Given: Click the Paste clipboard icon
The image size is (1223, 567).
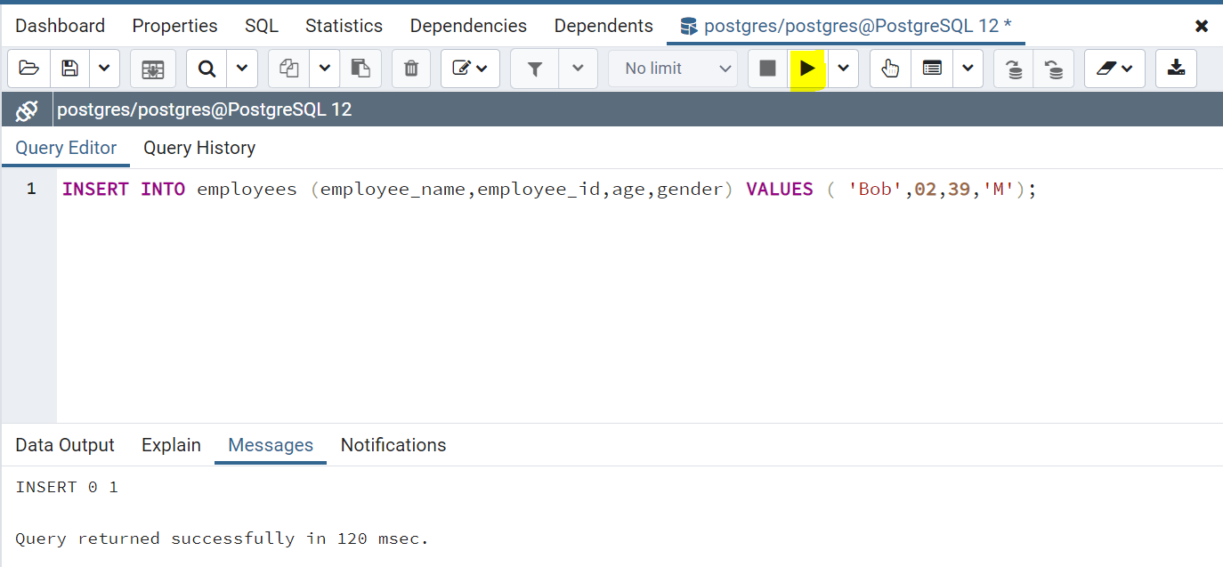Looking at the screenshot, I should (360, 69).
